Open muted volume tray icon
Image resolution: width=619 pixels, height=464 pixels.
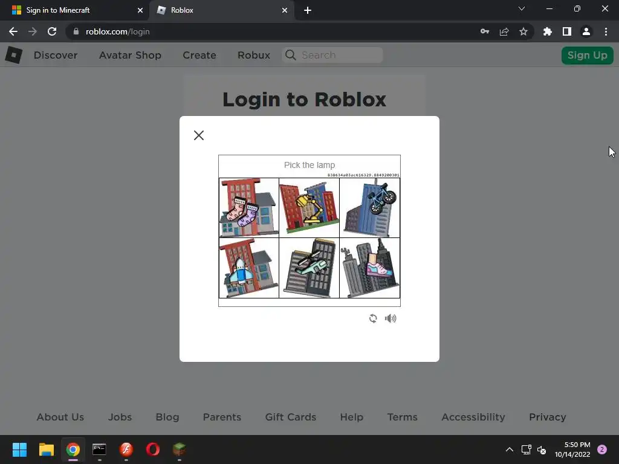click(542, 449)
